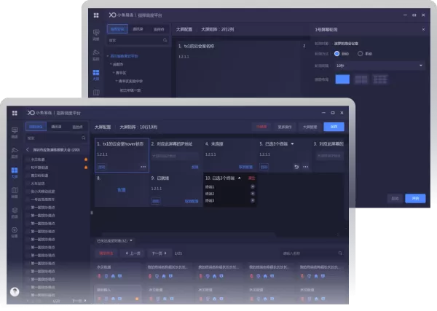
Task: Open the app grid menu in back window
Action: (x=96, y=15)
